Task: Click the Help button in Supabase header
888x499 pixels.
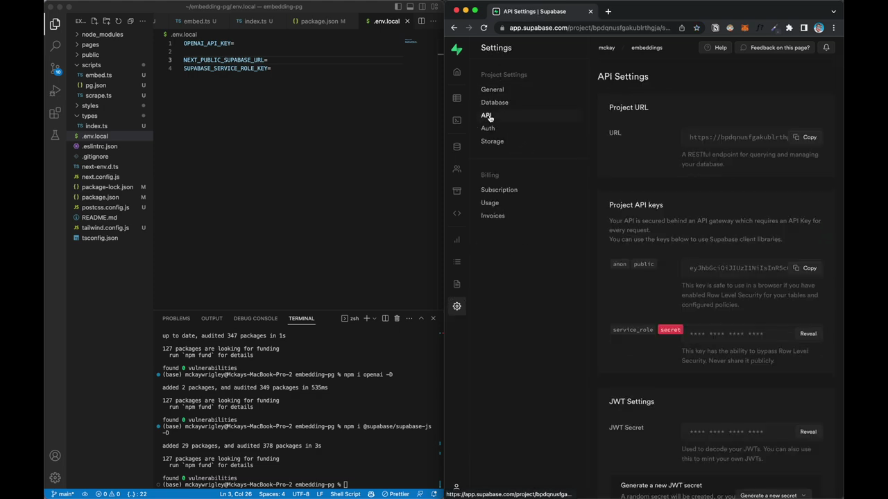Action: pos(715,47)
